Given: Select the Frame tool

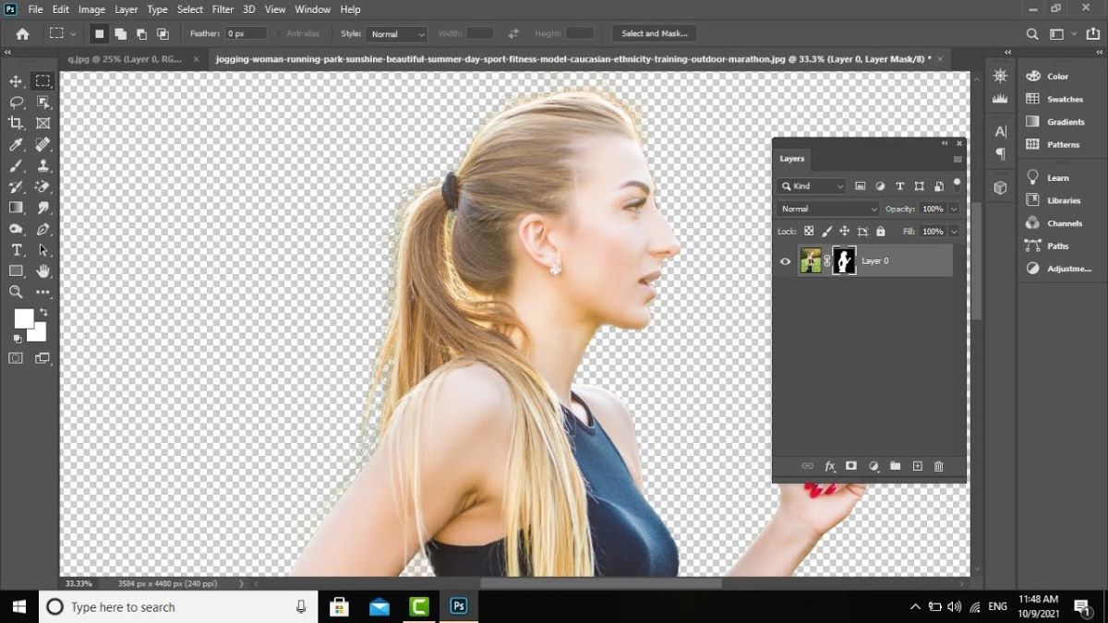Looking at the screenshot, I should pos(42,123).
